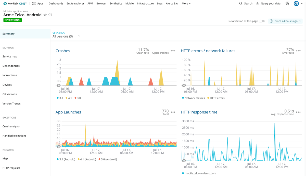Image resolution: width=306 pixels, height=176 pixels.
Task: Click the New Relic ONE logo
Action: tap(15, 4)
